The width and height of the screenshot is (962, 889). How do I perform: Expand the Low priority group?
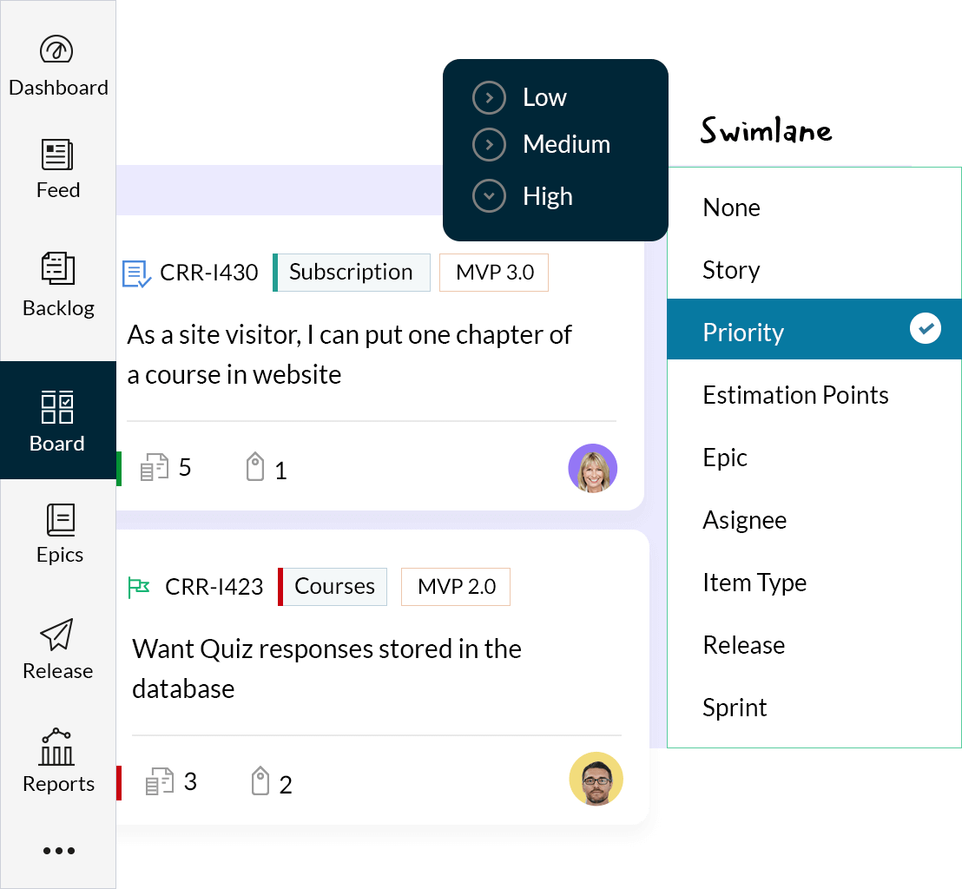pos(489,97)
